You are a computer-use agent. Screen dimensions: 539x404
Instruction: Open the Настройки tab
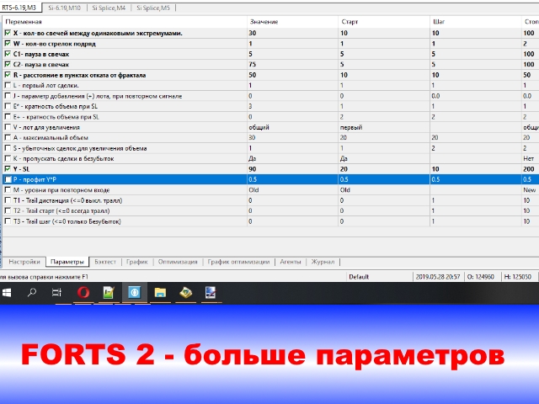[24, 262]
